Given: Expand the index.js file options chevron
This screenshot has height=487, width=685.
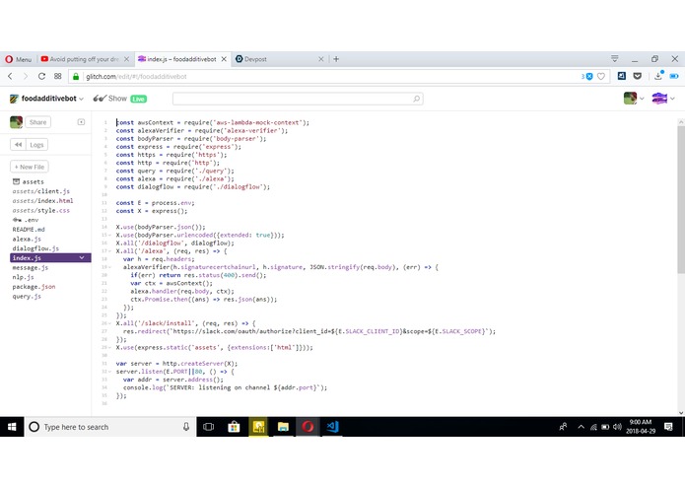Looking at the screenshot, I should click(82, 257).
